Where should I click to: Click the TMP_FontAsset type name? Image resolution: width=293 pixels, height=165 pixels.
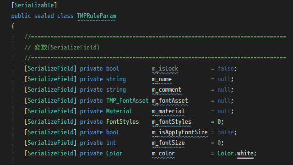(x=127, y=101)
